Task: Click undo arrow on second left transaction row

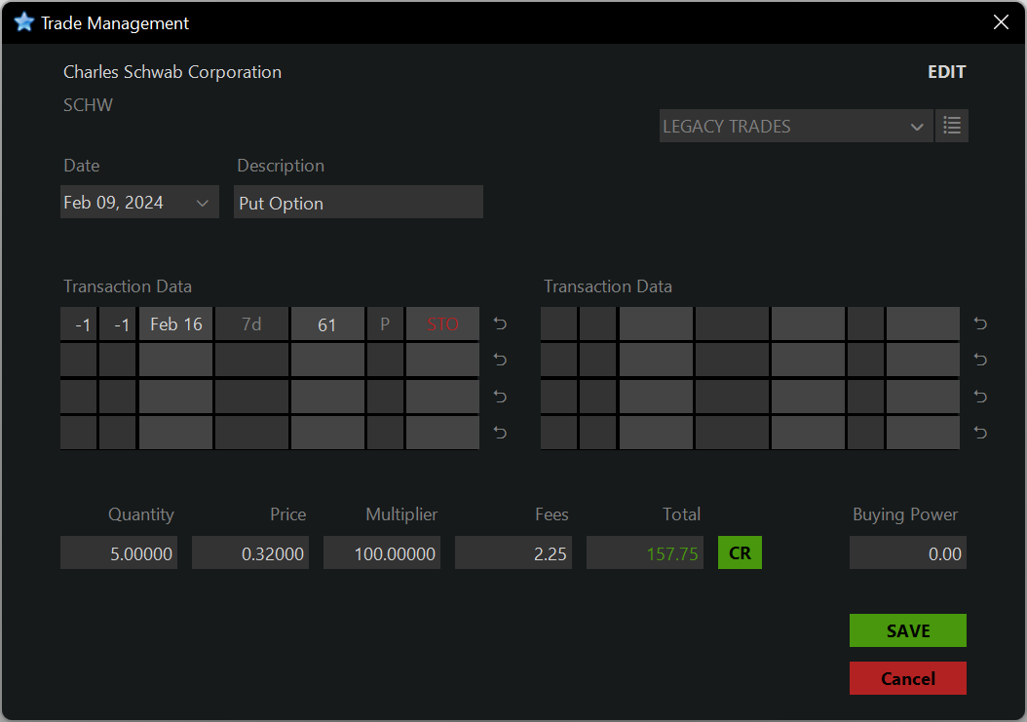Action: point(500,361)
